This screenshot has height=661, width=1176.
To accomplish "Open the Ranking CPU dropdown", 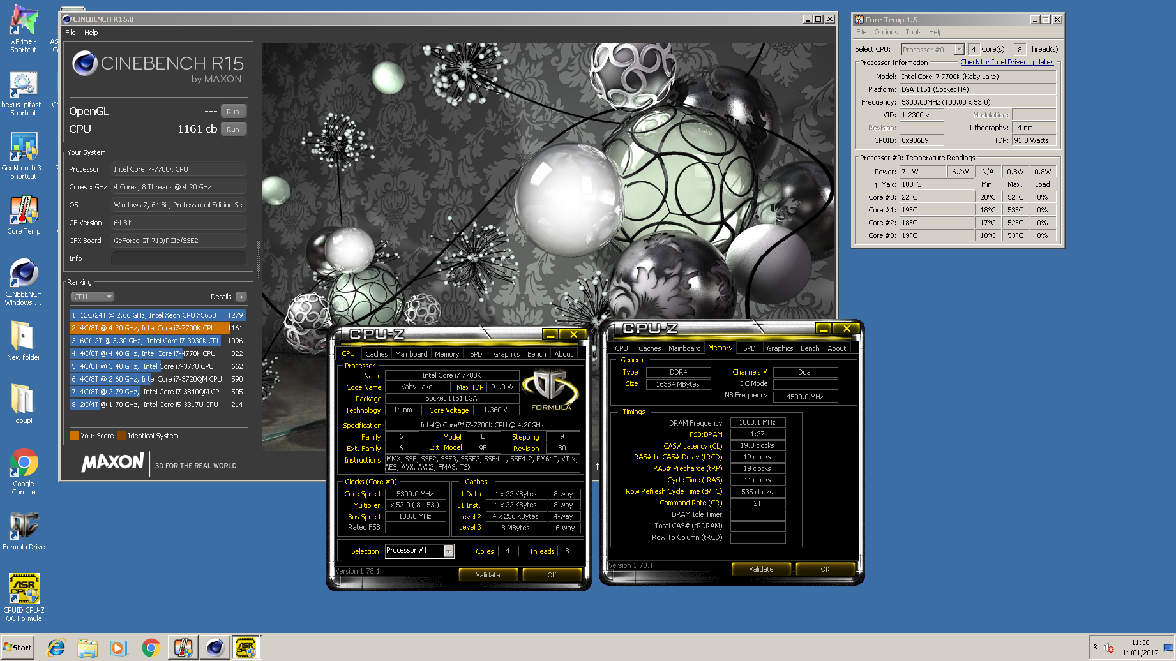I will point(93,297).
